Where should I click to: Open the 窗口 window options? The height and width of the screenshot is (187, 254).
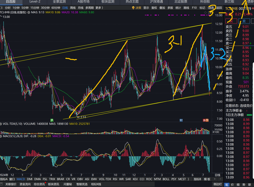pos(12,179)
